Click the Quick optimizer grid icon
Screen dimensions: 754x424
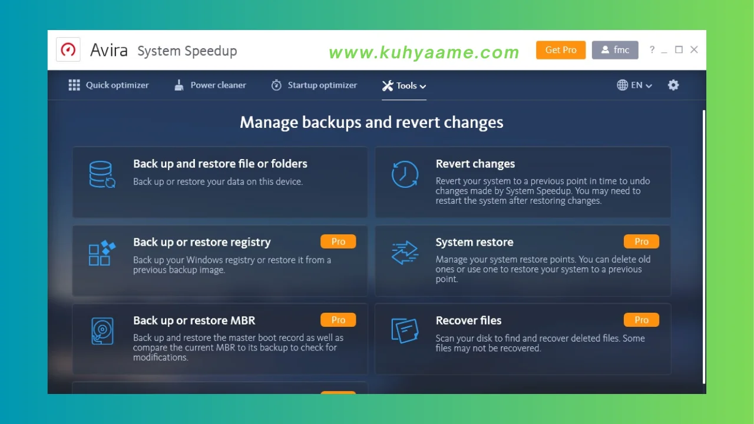74,85
